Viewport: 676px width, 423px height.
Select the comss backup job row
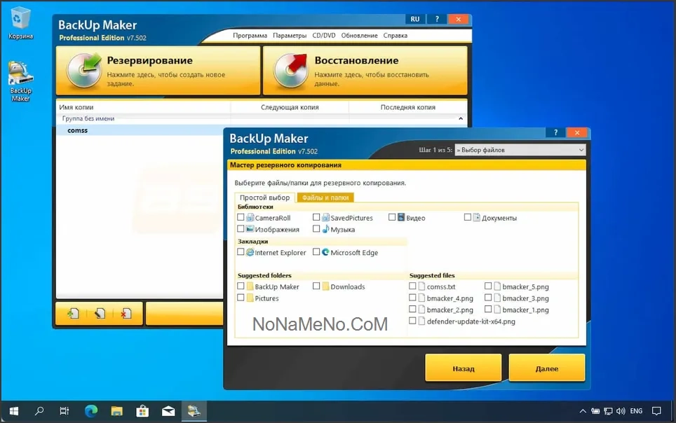(77, 130)
